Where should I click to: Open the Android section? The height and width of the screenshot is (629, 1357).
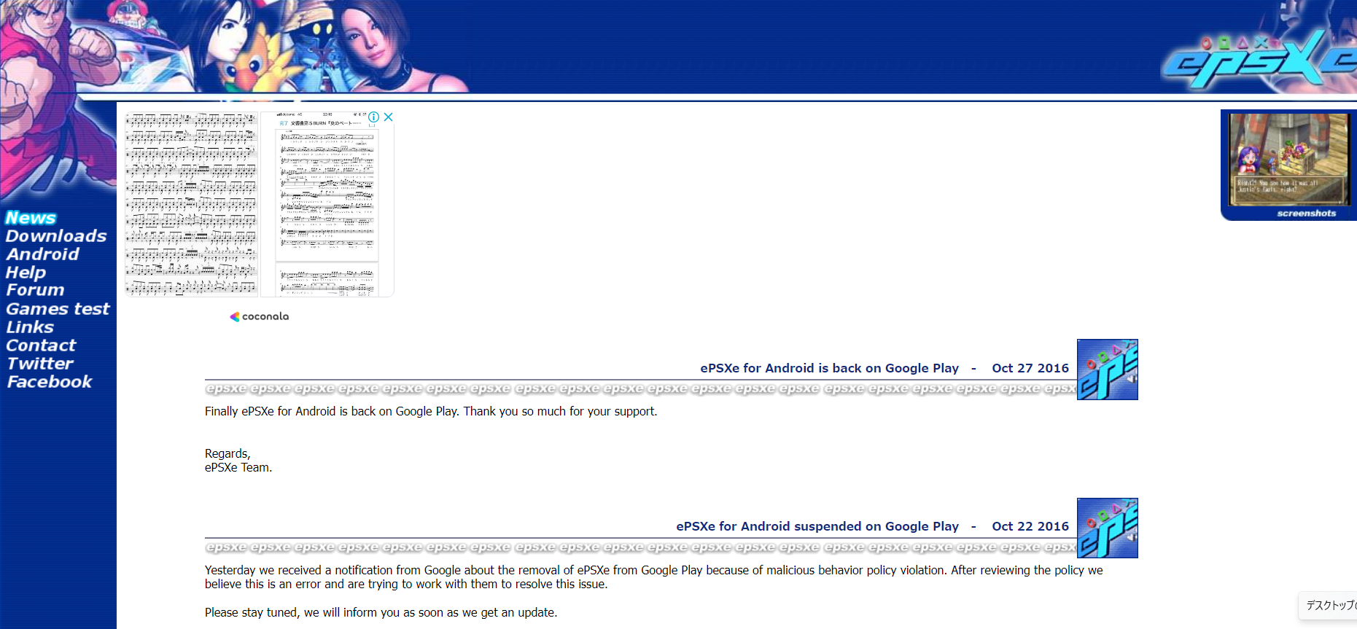click(42, 254)
